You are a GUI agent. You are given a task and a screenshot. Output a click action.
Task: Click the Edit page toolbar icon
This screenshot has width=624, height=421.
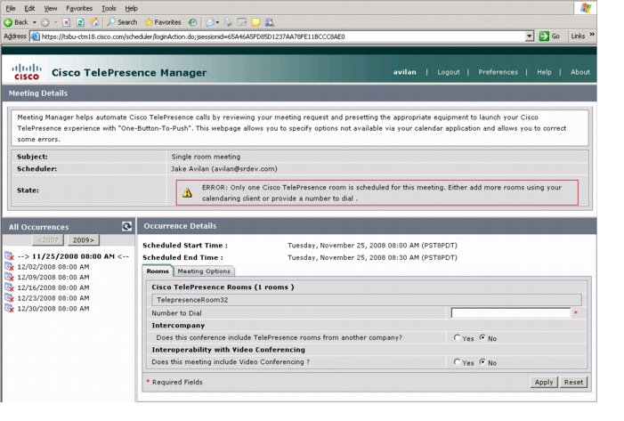pos(241,22)
